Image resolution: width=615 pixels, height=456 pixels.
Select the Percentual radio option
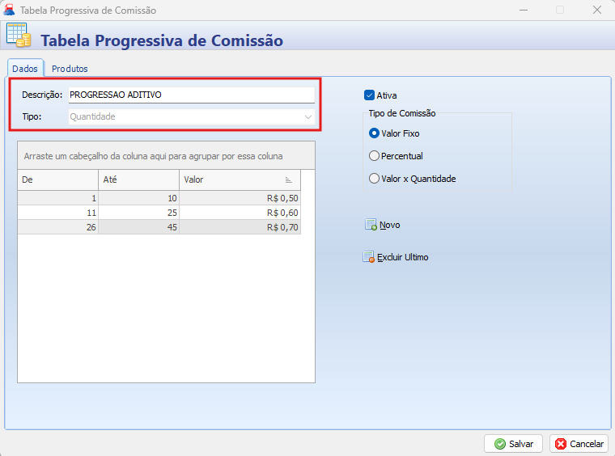coord(374,156)
